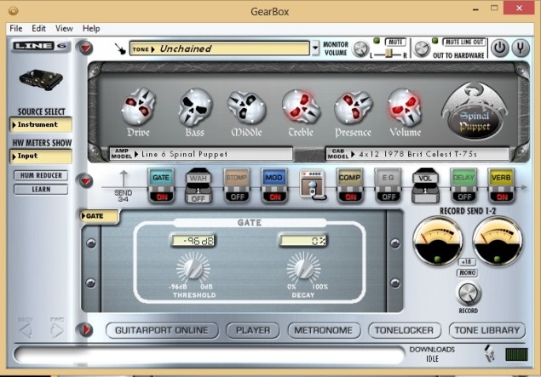
Task: Toggle the MOD effect on switch
Action: [x=274, y=197]
